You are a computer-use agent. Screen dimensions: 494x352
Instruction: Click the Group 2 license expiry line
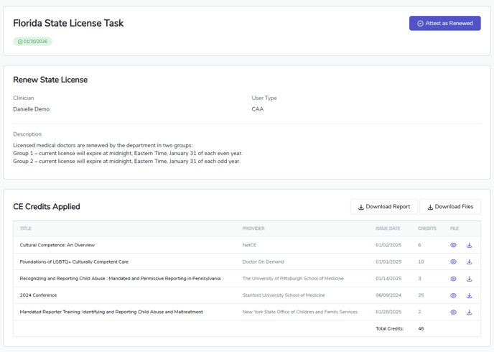pyautogui.click(x=126, y=162)
